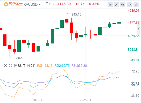Toggle the RSI2 cyan line label
This screenshot has height=103, width=141.
pos(62,66)
